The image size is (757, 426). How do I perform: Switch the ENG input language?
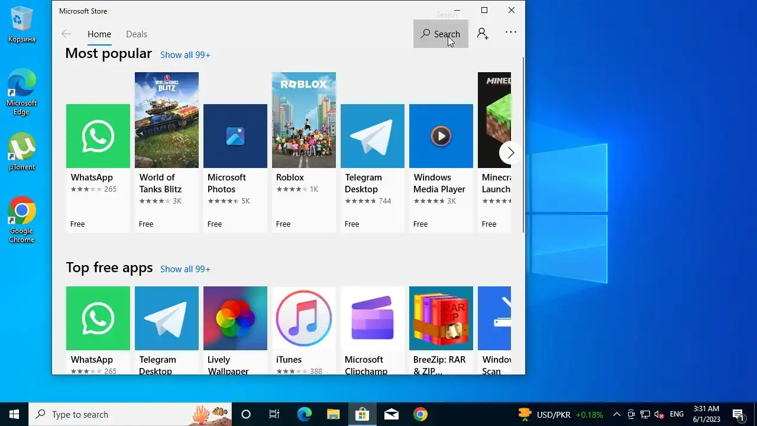coord(677,414)
